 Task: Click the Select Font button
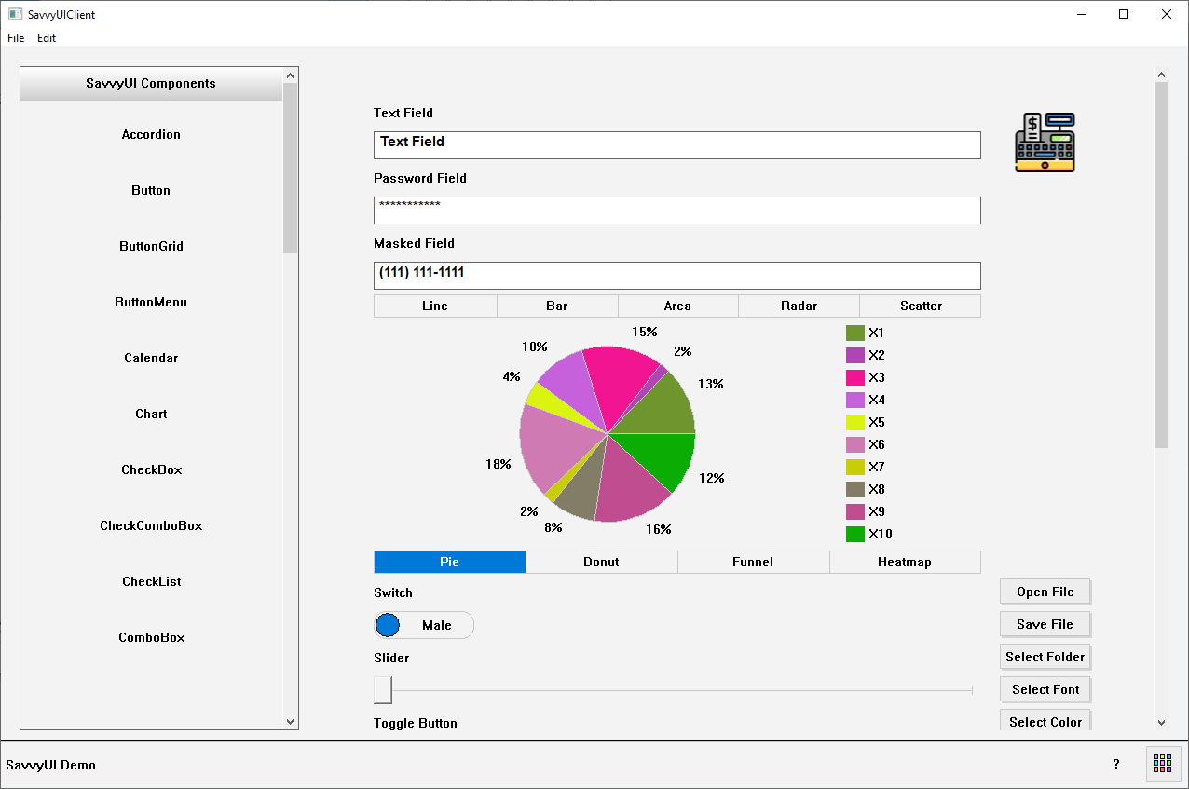coord(1045,689)
